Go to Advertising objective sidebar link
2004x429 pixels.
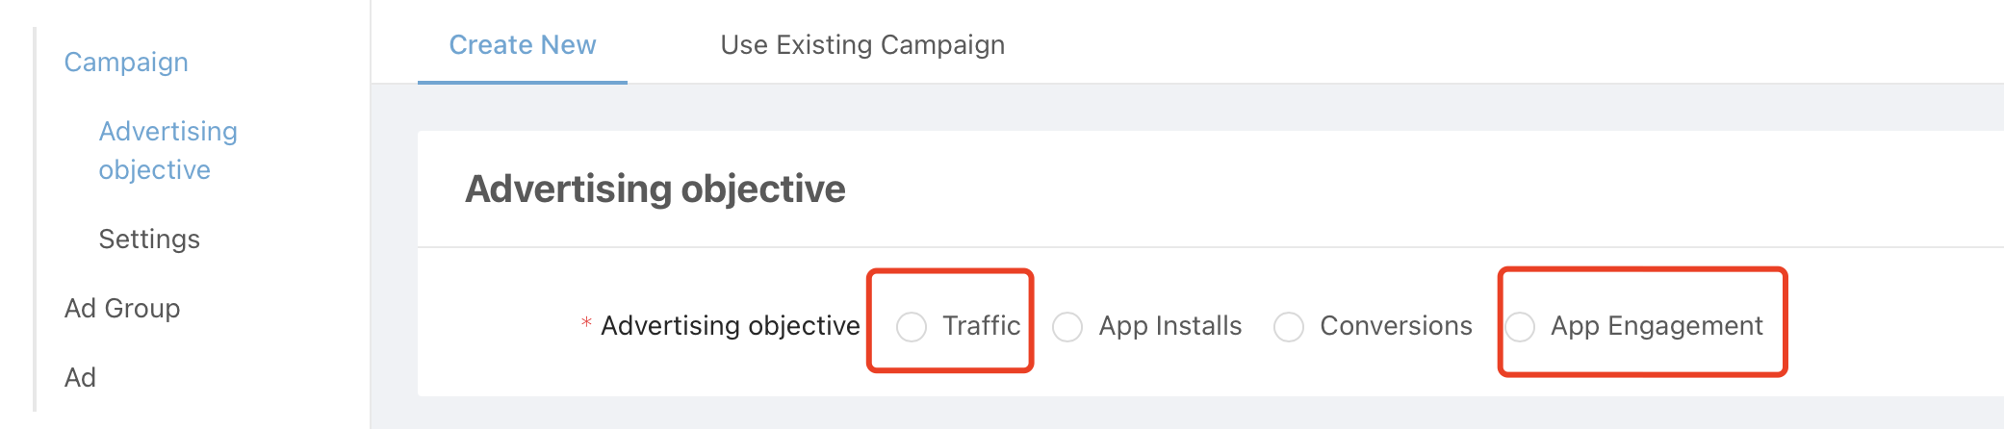pyautogui.click(x=167, y=150)
